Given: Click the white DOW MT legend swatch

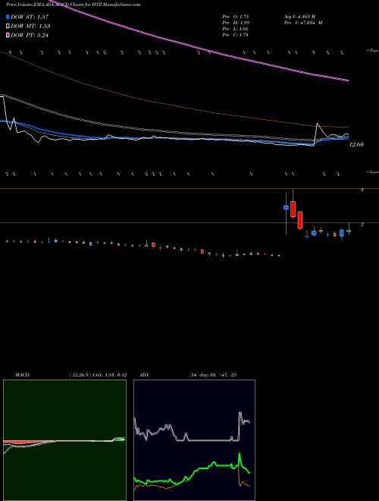Looking at the screenshot, I should pos(8,27).
